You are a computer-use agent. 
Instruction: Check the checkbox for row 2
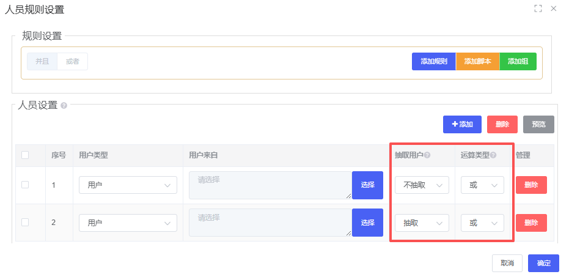(25, 223)
